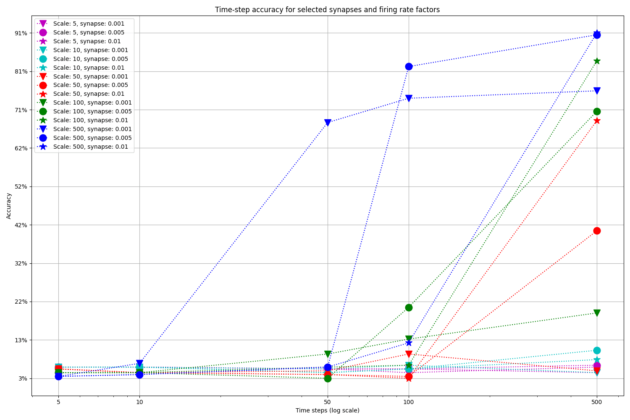Click the 71% y-axis tick label
The image size is (630, 420).
pos(21,110)
